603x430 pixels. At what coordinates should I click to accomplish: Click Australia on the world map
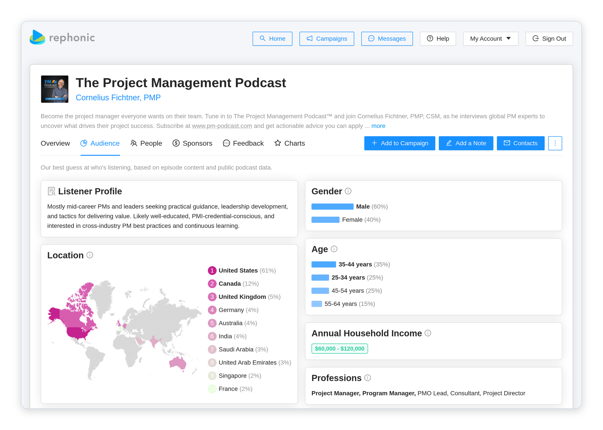click(178, 363)
